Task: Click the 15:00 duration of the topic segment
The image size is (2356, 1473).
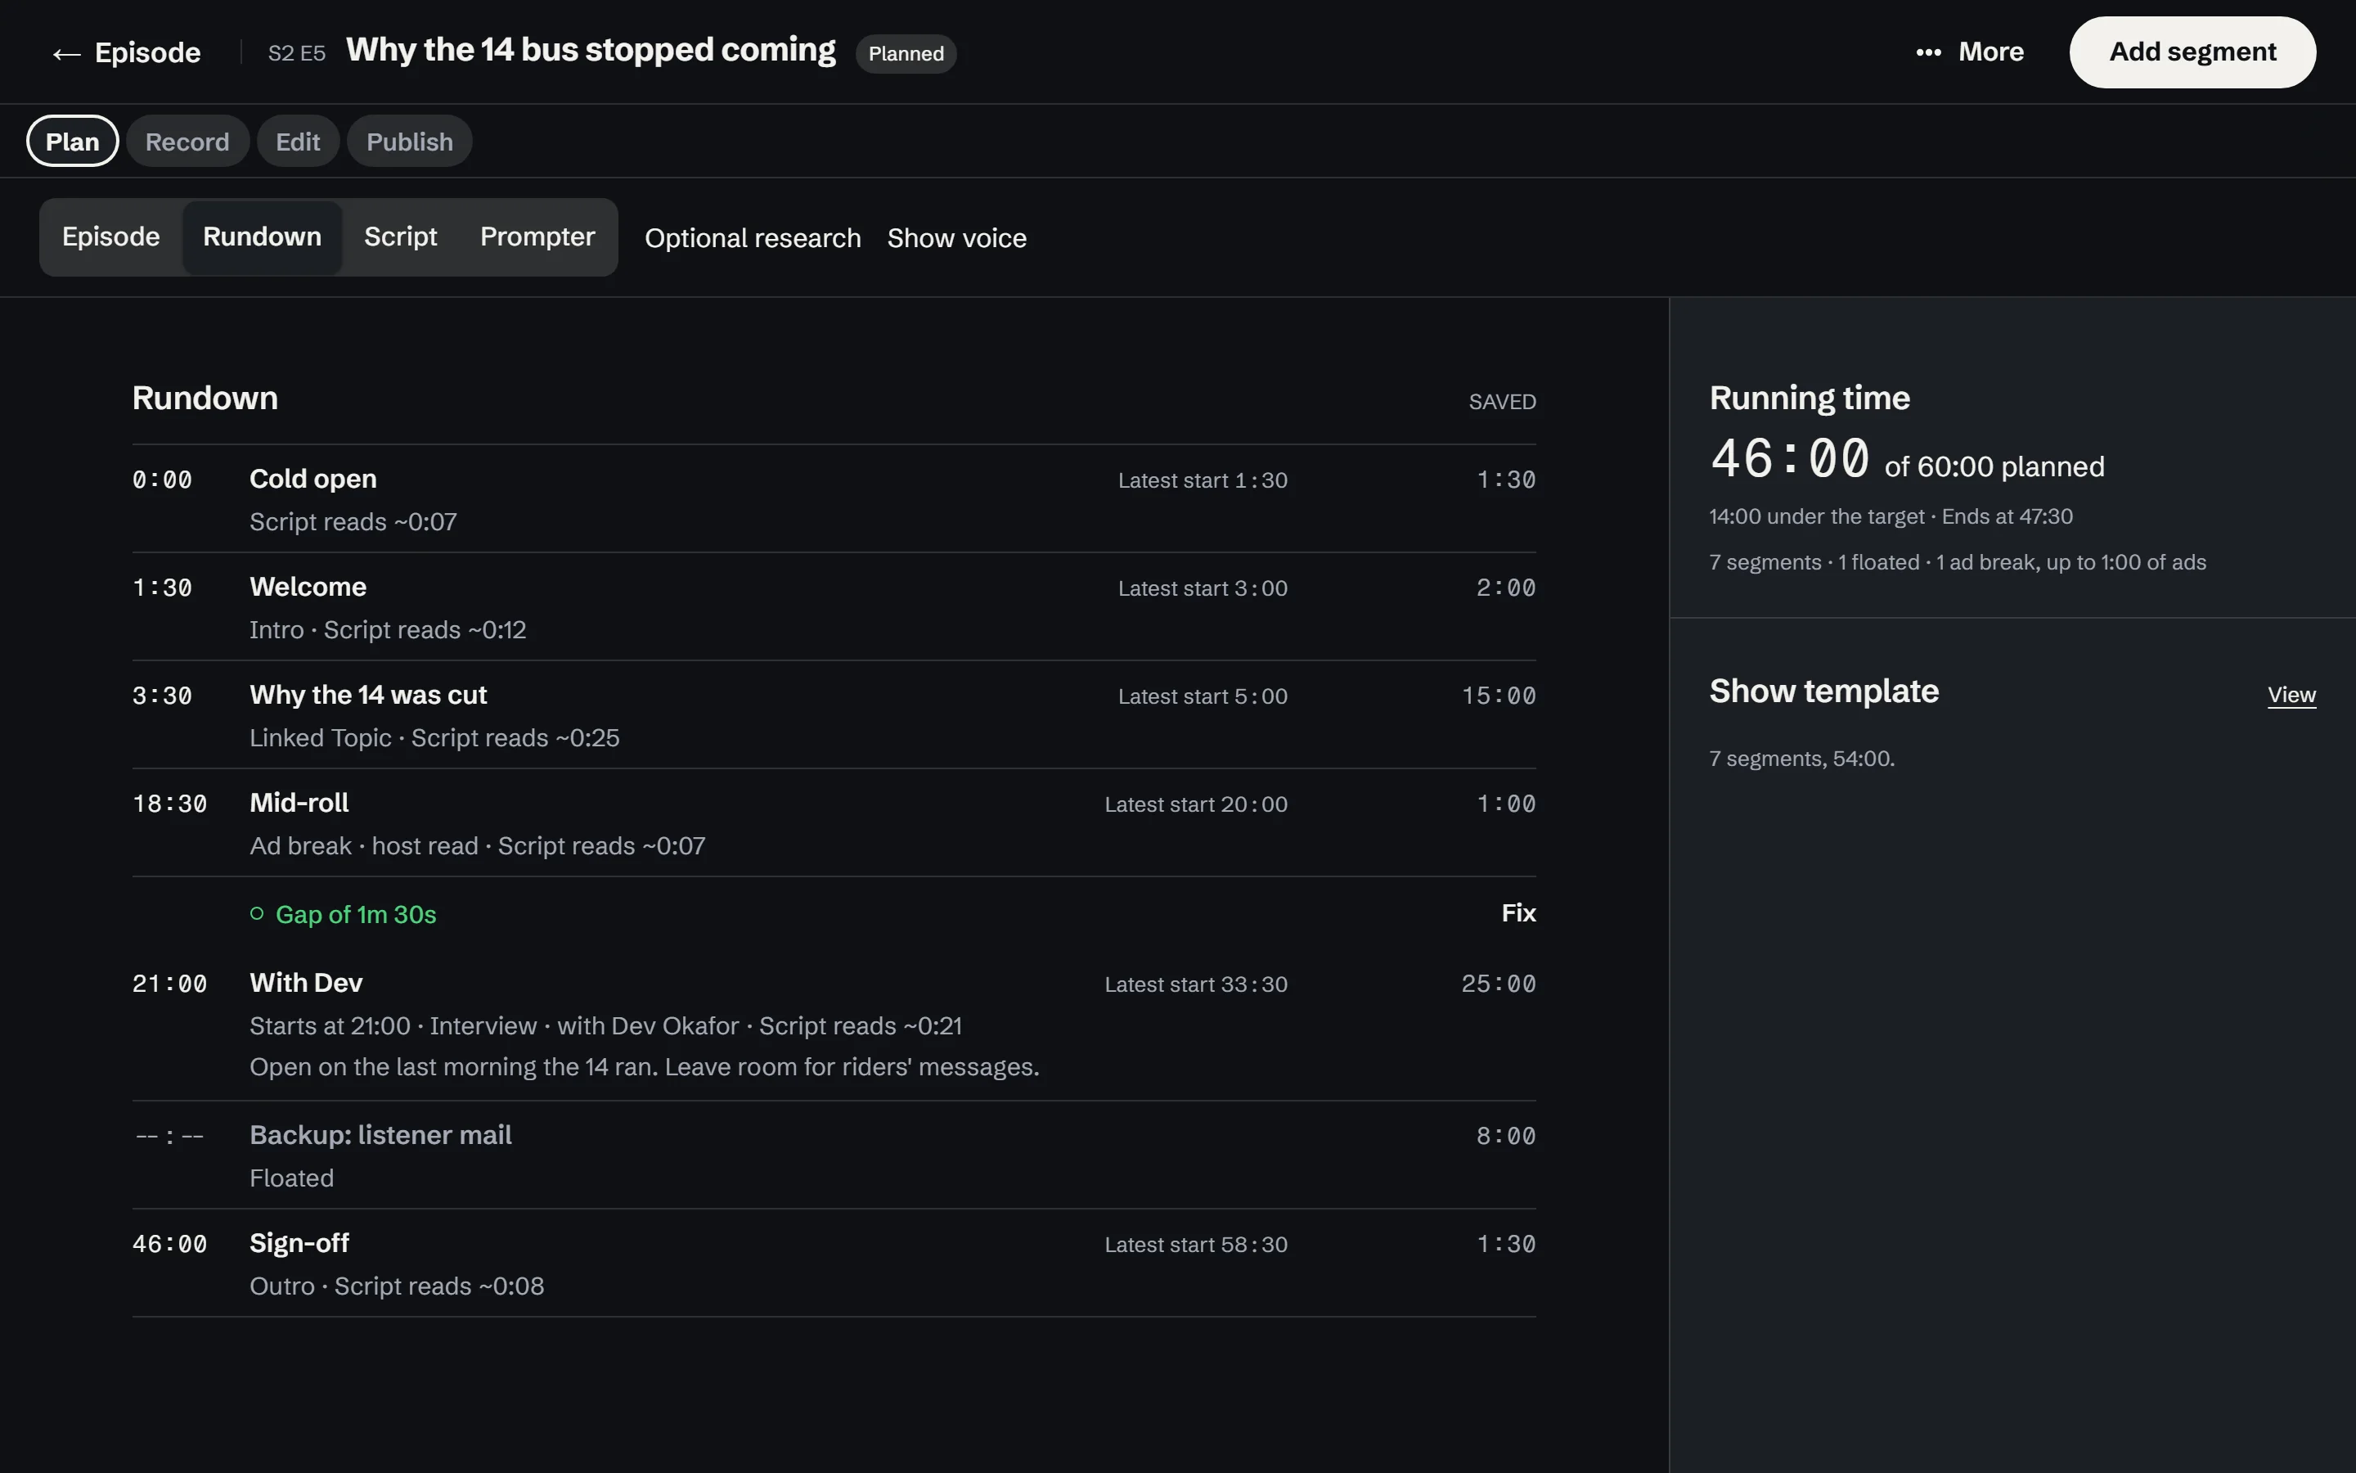Action: tap(1499, 696)
